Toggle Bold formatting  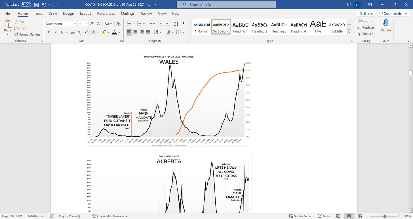pyautogui.click(x=49, y=32)
